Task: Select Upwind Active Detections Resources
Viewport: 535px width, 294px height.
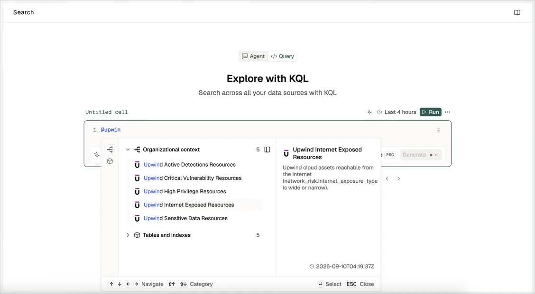Action: click(x=197, y=165)
